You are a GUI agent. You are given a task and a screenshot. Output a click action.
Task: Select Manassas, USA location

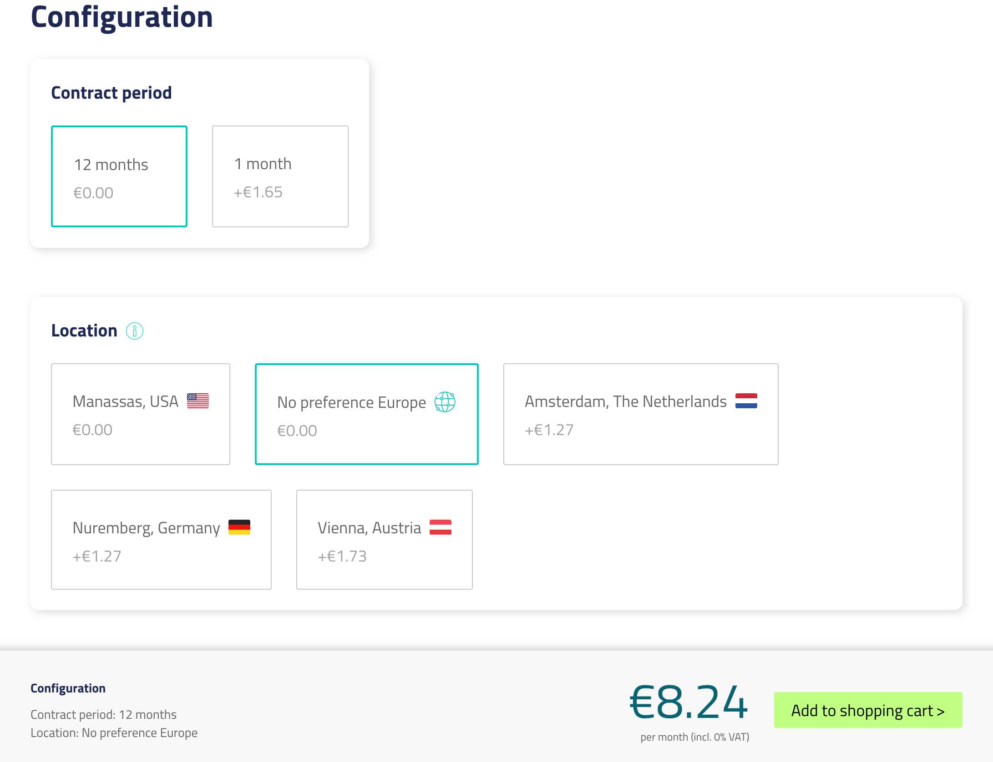(x=141, y=414)
